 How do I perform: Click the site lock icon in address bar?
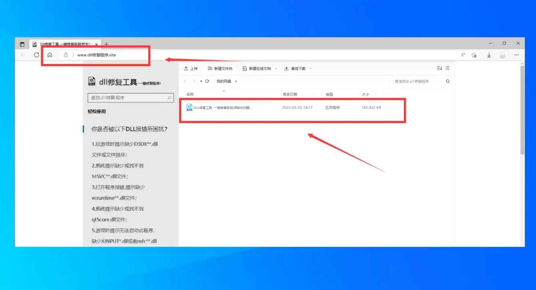click(x=66, y=55)
